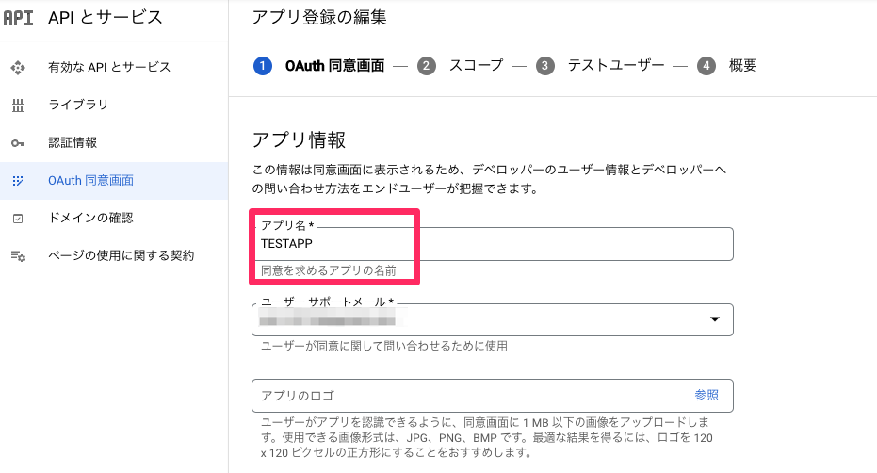Expand the ユーザー サポートメール dropdown arrow

click(714, 319)
